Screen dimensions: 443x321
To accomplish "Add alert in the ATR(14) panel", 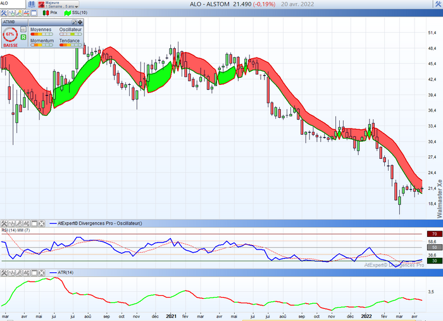I will (x=27, y=273).
